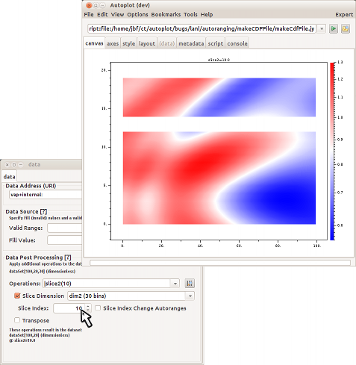Decrement the Slice Index spinner down
Viewport: 356px width, 365px height.
88,311
